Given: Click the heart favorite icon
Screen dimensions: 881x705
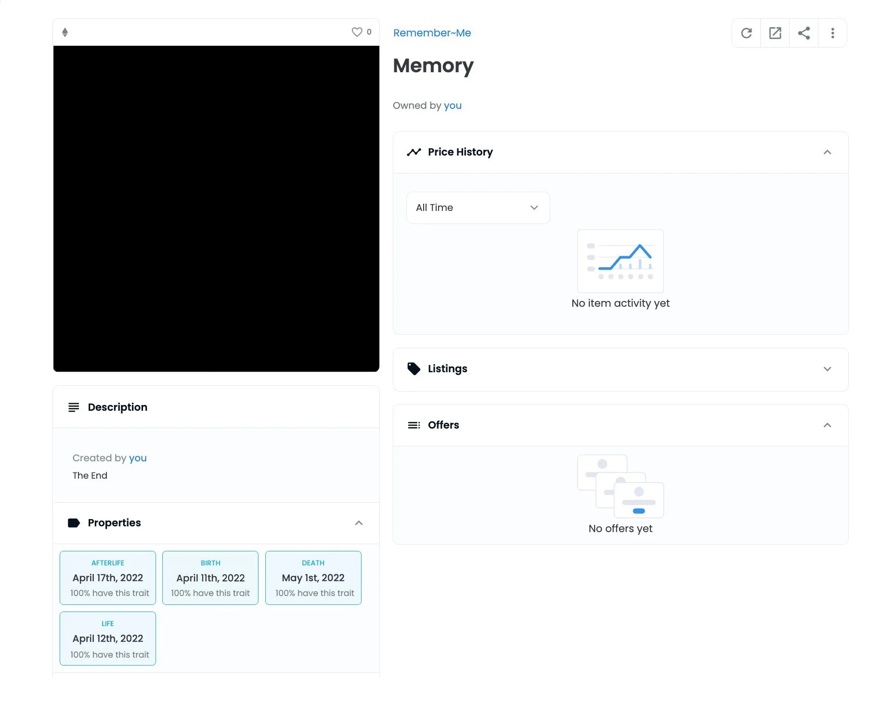Looking at the screenshot, I should (357, 32).
